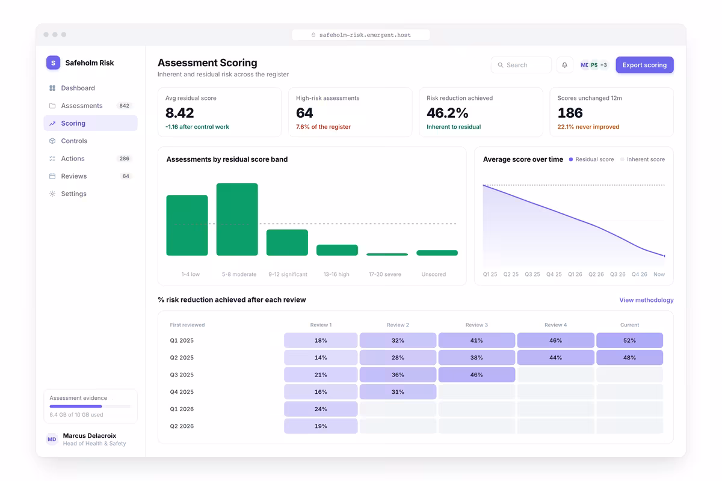The height and width of the screenshot is (481, 722).
Task: Click the High-risk assessments card
Action: click(x=350, y=112)
